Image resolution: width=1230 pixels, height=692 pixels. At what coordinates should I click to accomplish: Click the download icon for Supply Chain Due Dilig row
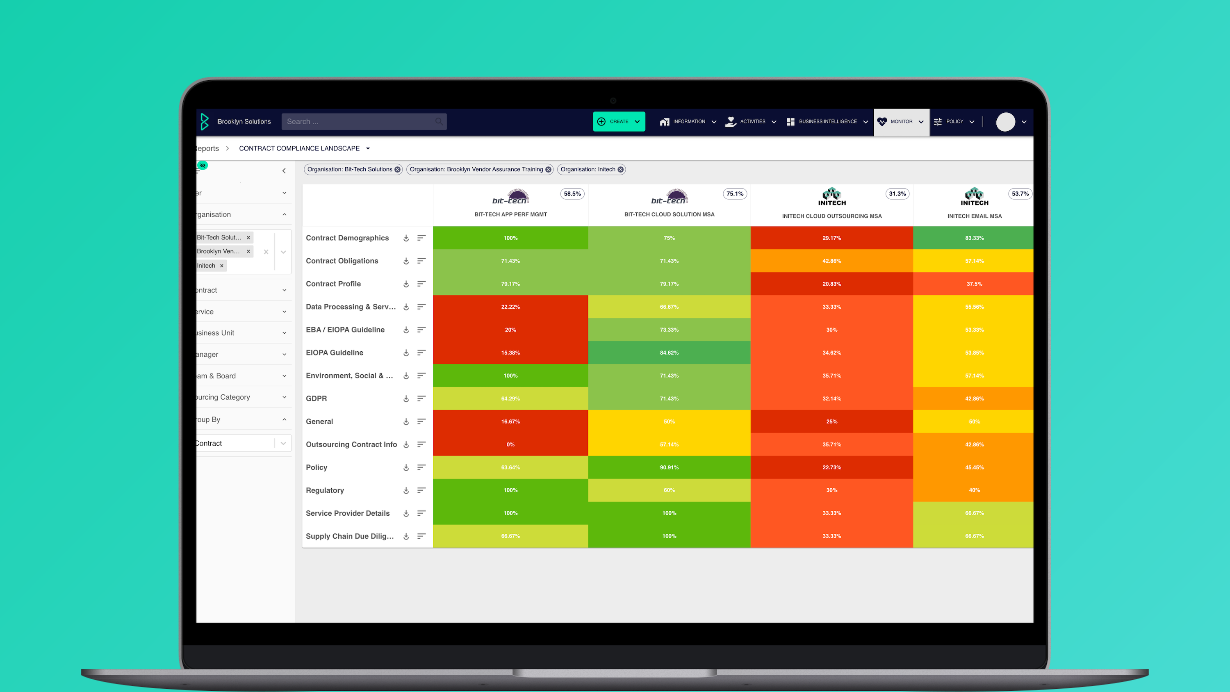[405, 536]
